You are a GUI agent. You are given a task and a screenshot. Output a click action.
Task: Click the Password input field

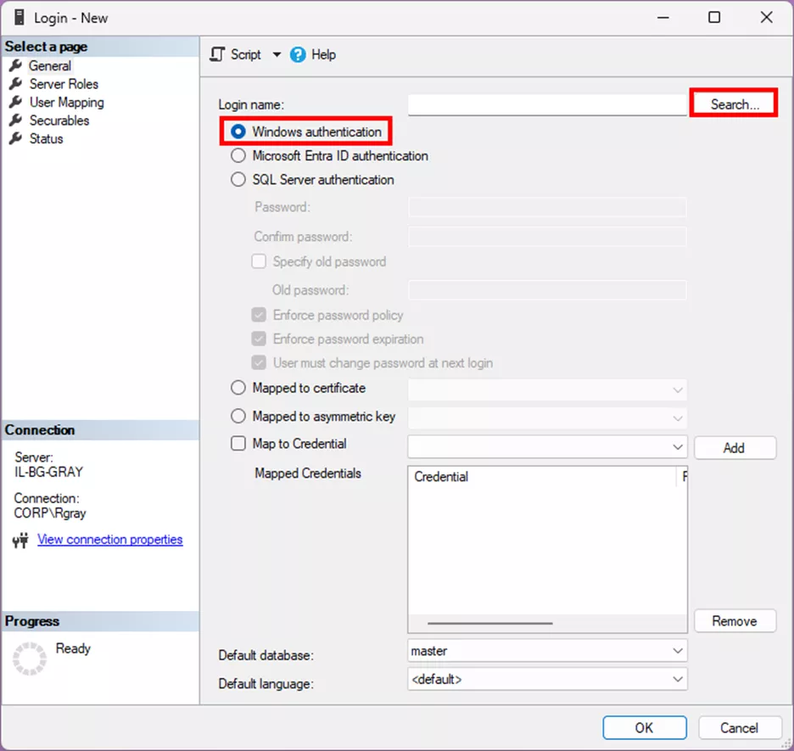pyautogui.click(x=547, y=207)
